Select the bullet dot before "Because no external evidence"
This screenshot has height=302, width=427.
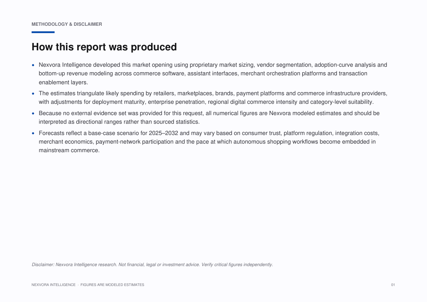[x=33, y=114]
